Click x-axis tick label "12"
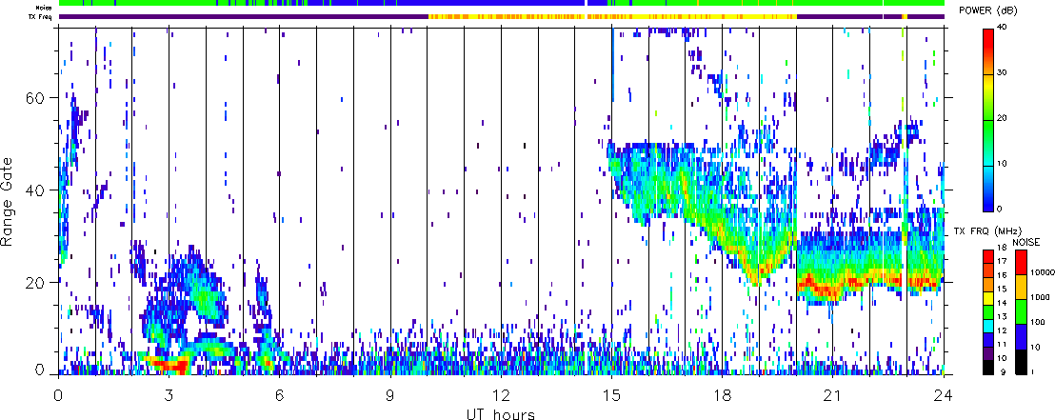Image resolution: width=1055 pixels, height=420 pixels. point(501,394)
